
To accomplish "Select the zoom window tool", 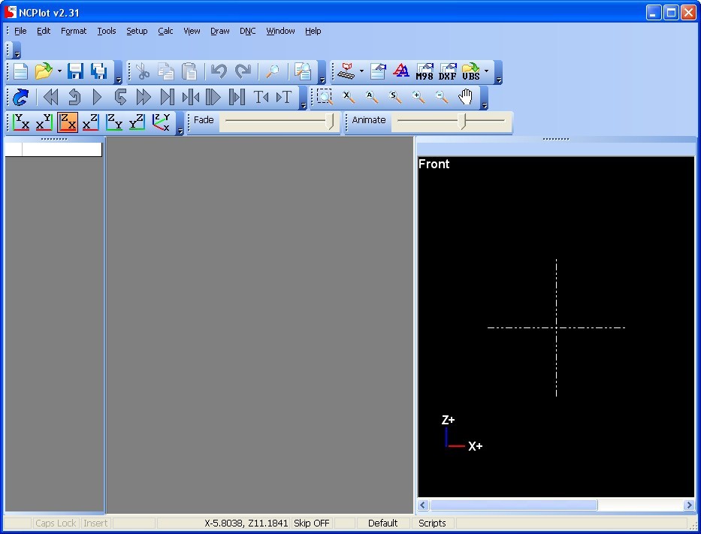I will [325, 97].
